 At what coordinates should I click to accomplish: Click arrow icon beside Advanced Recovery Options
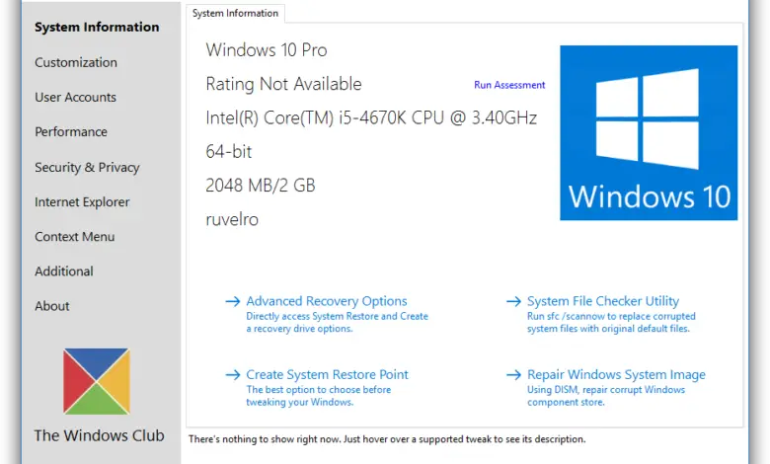pos(233,301)
